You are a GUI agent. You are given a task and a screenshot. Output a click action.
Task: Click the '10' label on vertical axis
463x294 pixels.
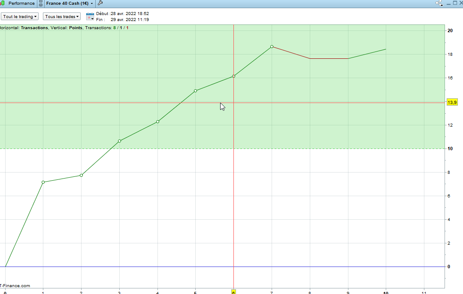(x=450, y=149)
